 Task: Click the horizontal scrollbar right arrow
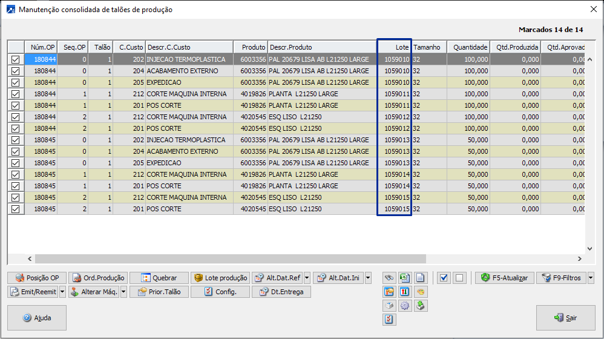click(x=579, y=258)
